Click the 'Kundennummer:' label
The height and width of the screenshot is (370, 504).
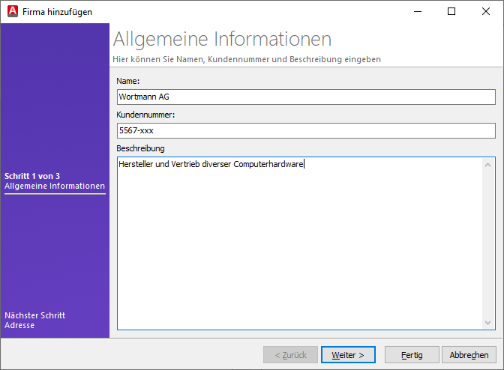(x=145, y=115)
